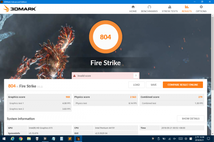Click the gray square taskbar app icon
The image size is (214, 142).
tap(45, 139)
